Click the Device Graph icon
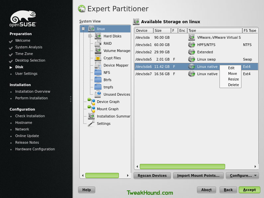Screen dimensions: 264x198 pos(91,102)
